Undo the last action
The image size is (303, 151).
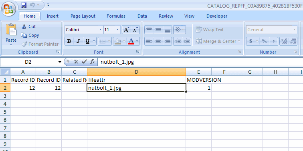(x=32, y=5)
